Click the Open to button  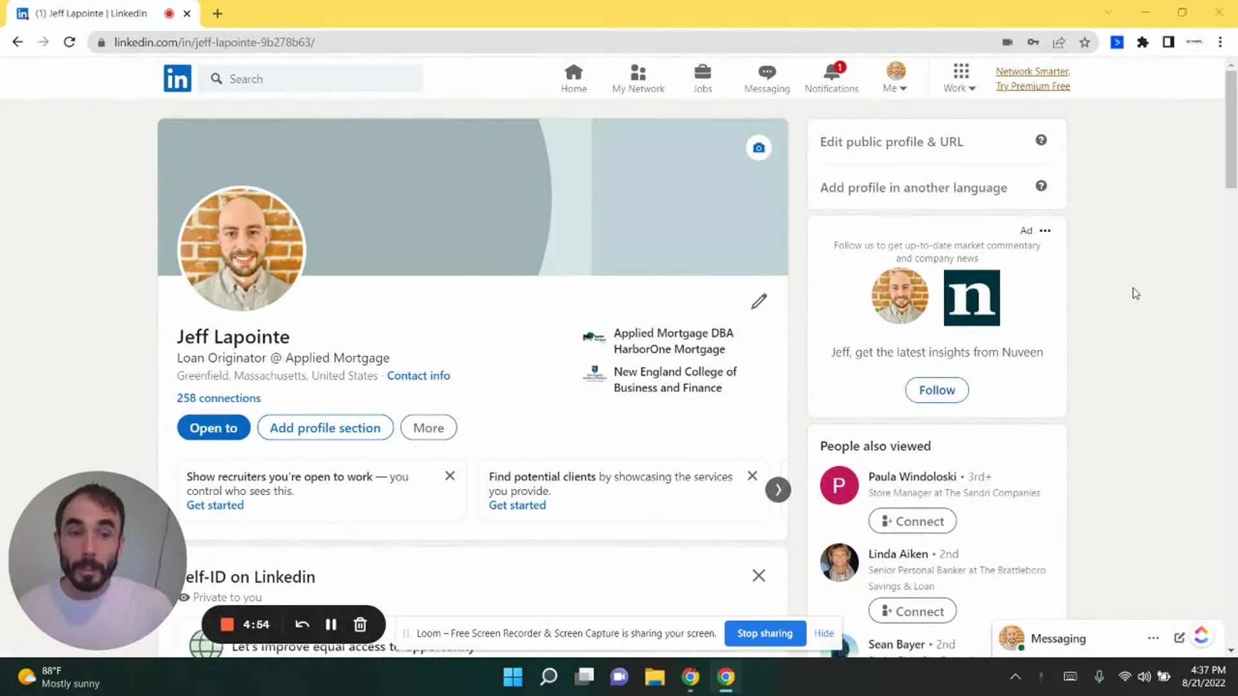tap(213, 428)
